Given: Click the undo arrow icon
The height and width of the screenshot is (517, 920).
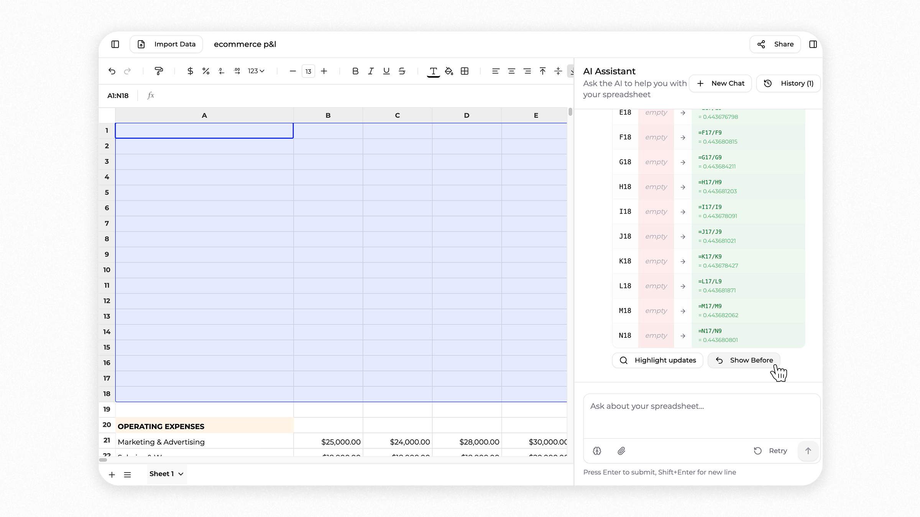Looking at the screenshot, I should (112, 71).
